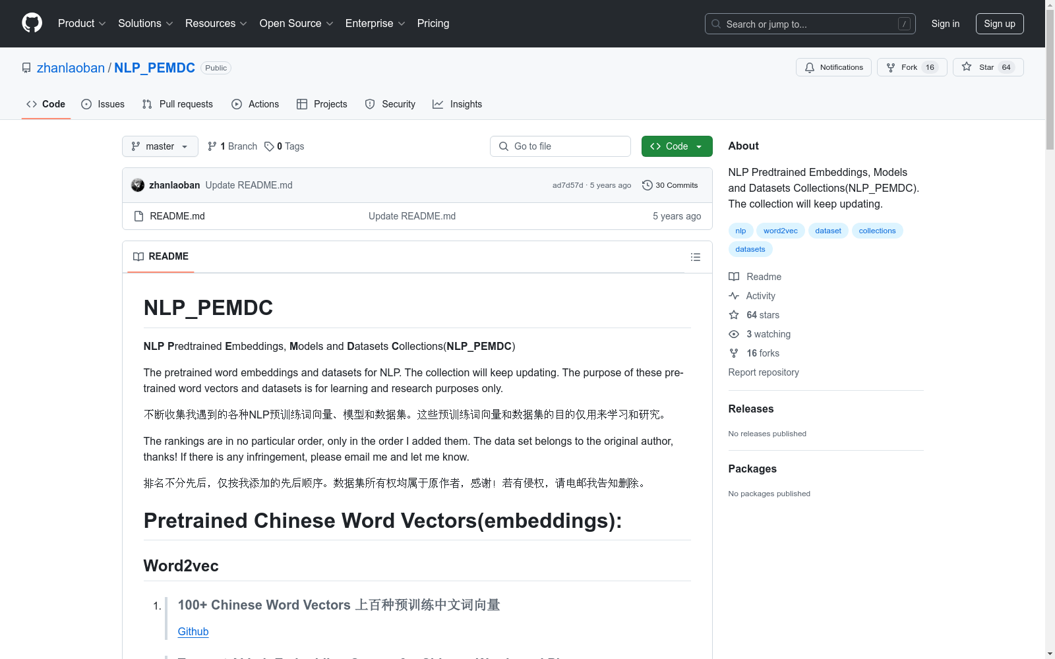Open the Releases heading link
Screen dimensions: 1055x659
(751, 409)
